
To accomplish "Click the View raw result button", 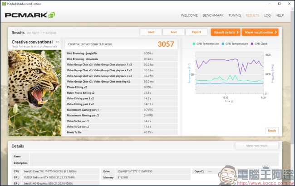I will [x=257, y=146].
